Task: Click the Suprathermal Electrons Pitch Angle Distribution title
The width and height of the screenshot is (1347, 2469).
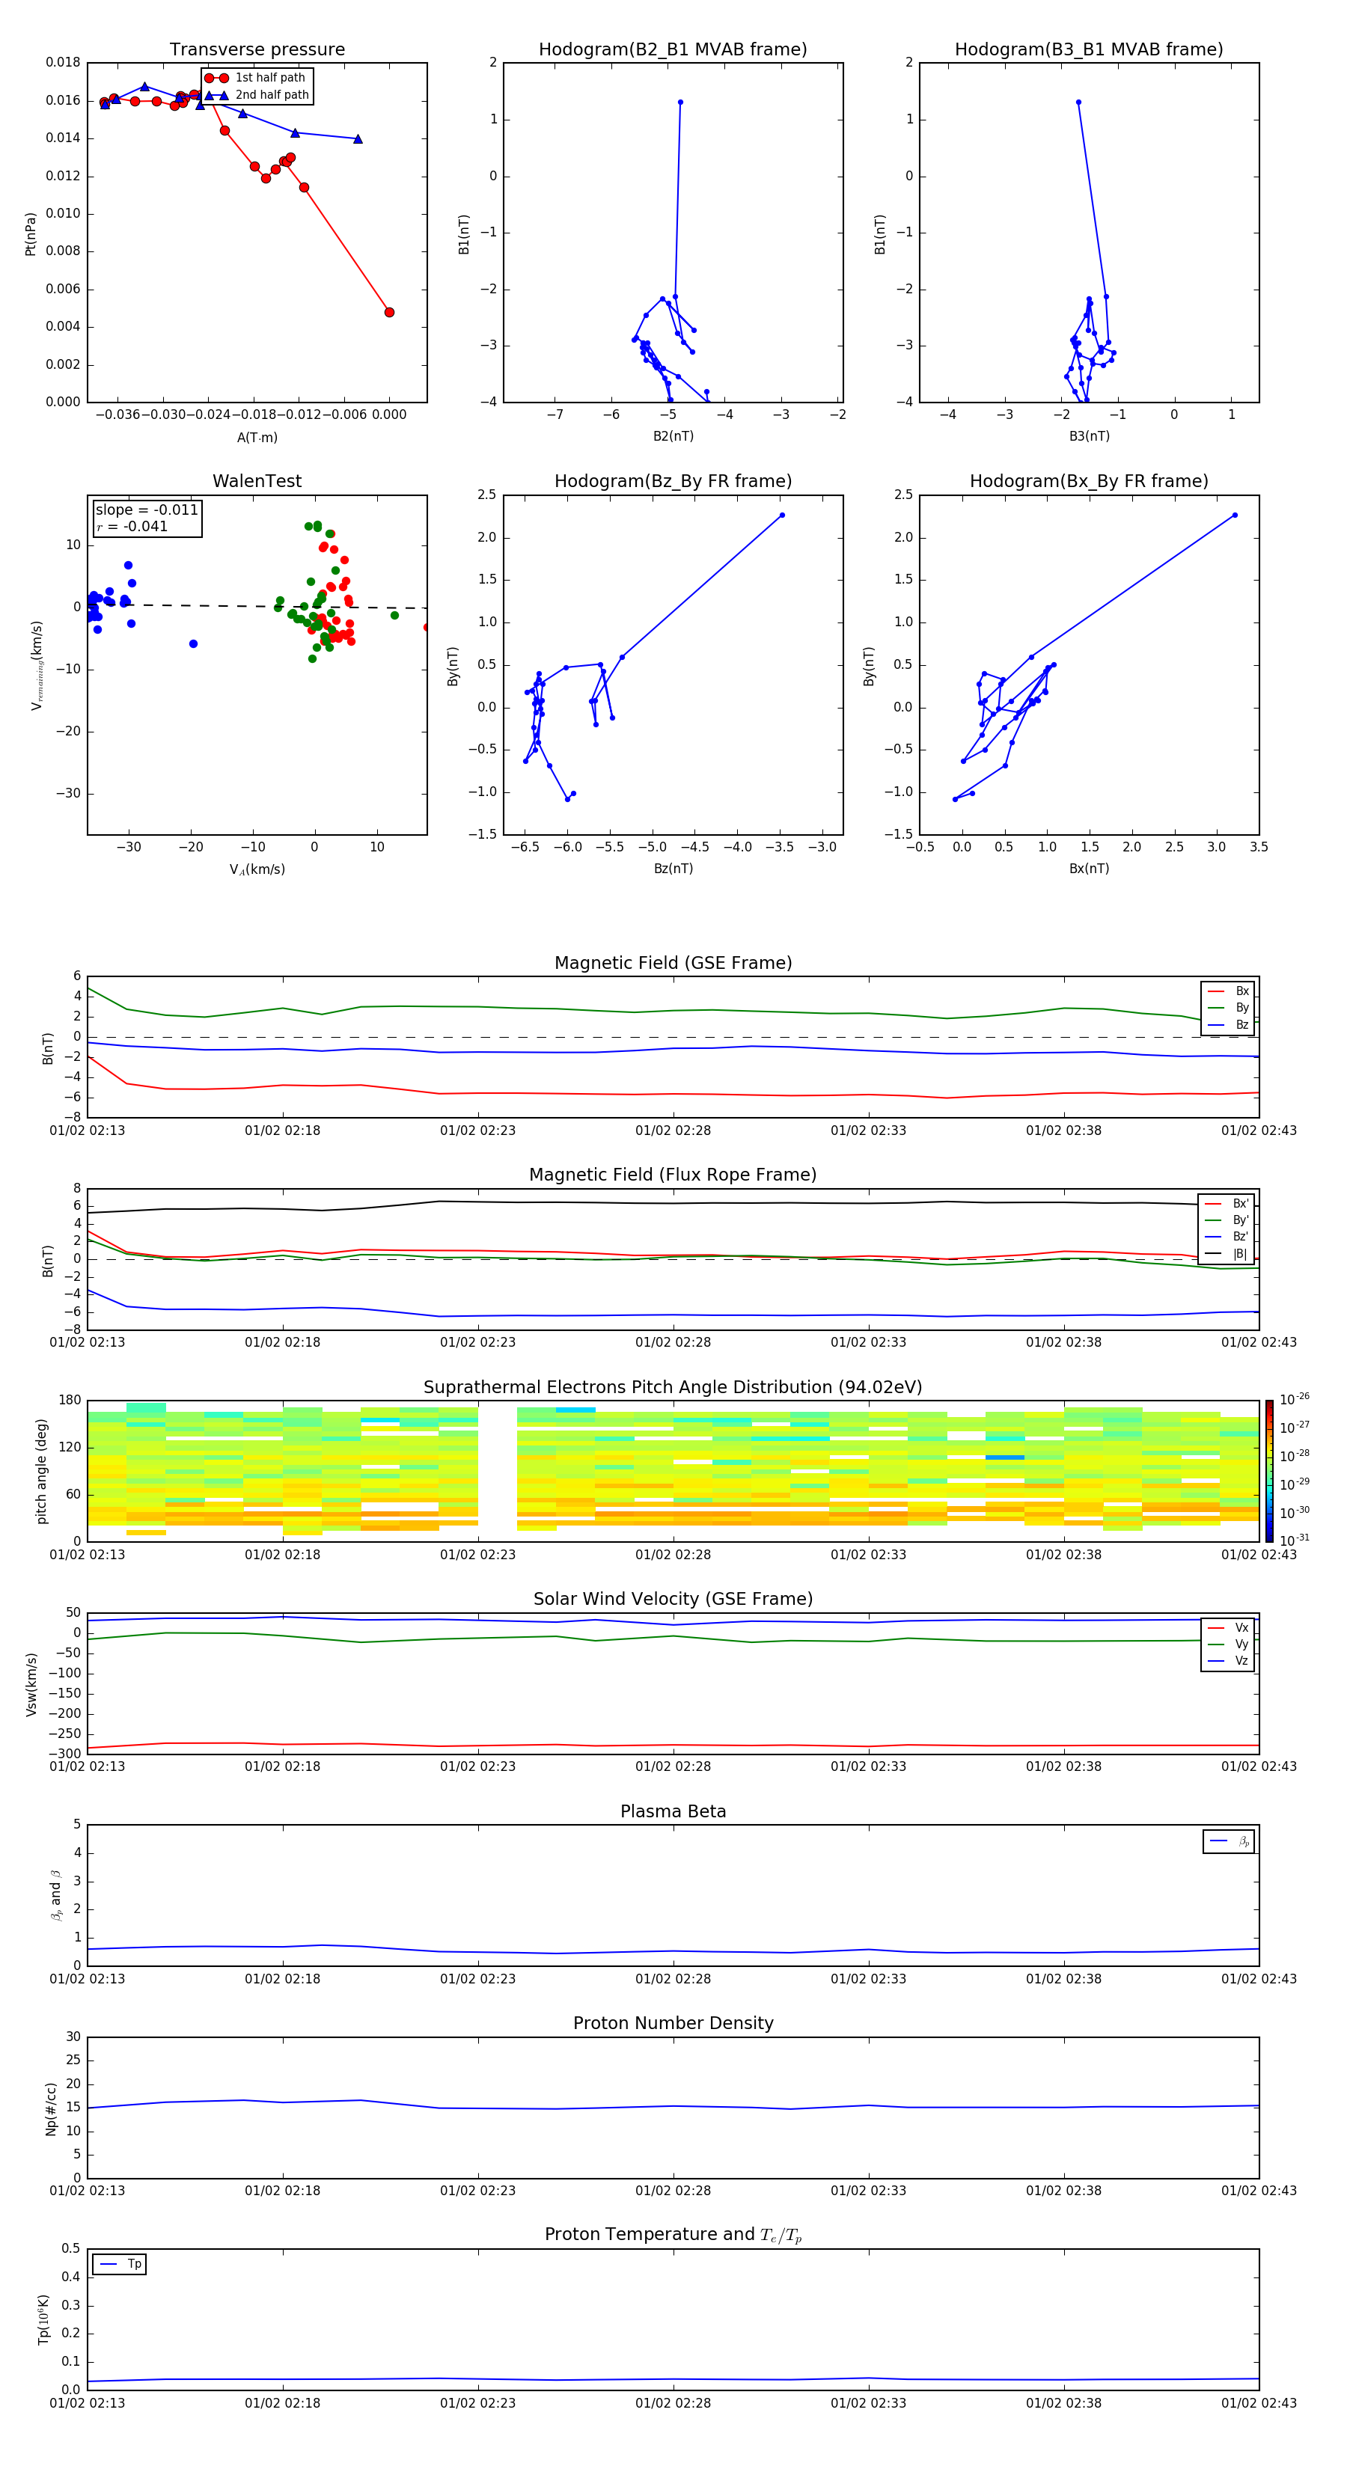Action: [673, 1388]
